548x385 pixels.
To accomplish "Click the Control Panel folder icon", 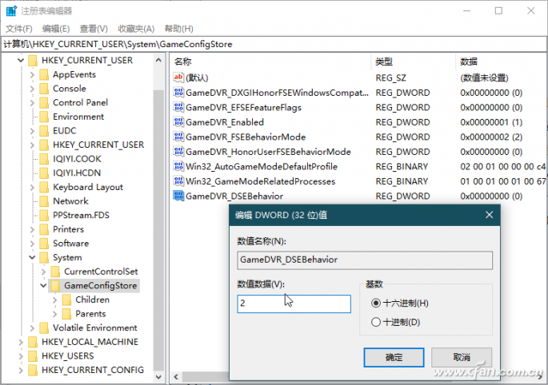I will (x=44, y=102).
